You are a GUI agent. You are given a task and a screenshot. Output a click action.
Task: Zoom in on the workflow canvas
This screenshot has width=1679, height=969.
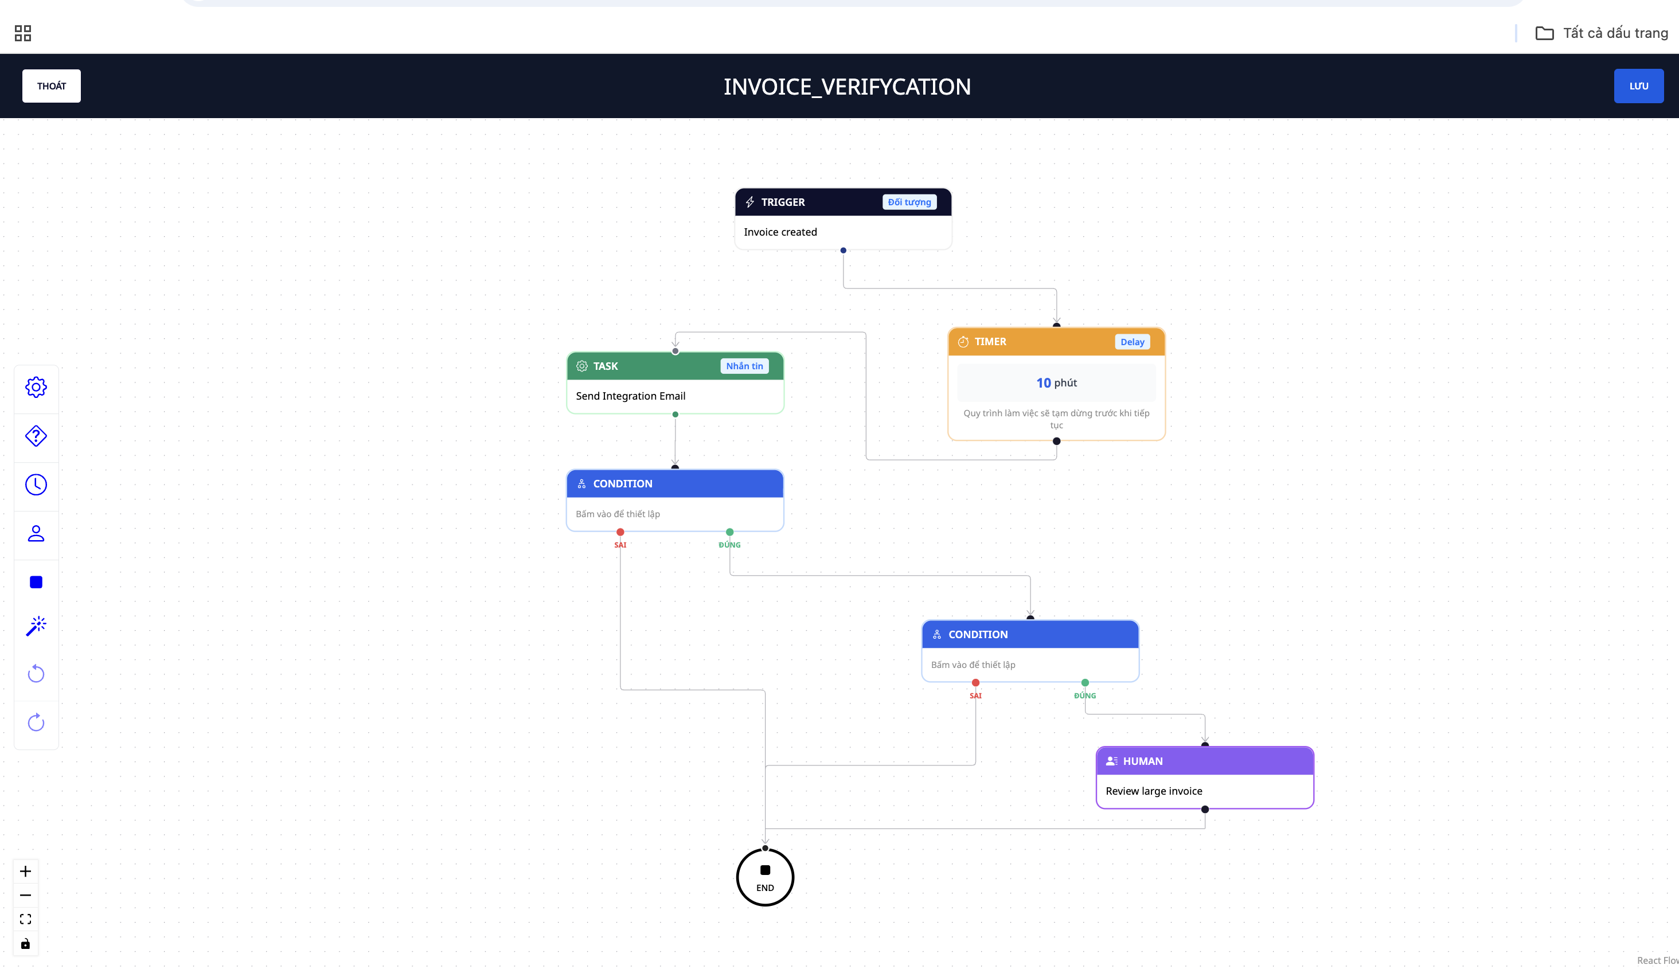25,871
